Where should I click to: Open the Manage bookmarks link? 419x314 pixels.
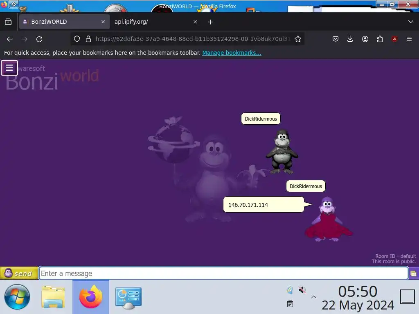pos(232,53)
